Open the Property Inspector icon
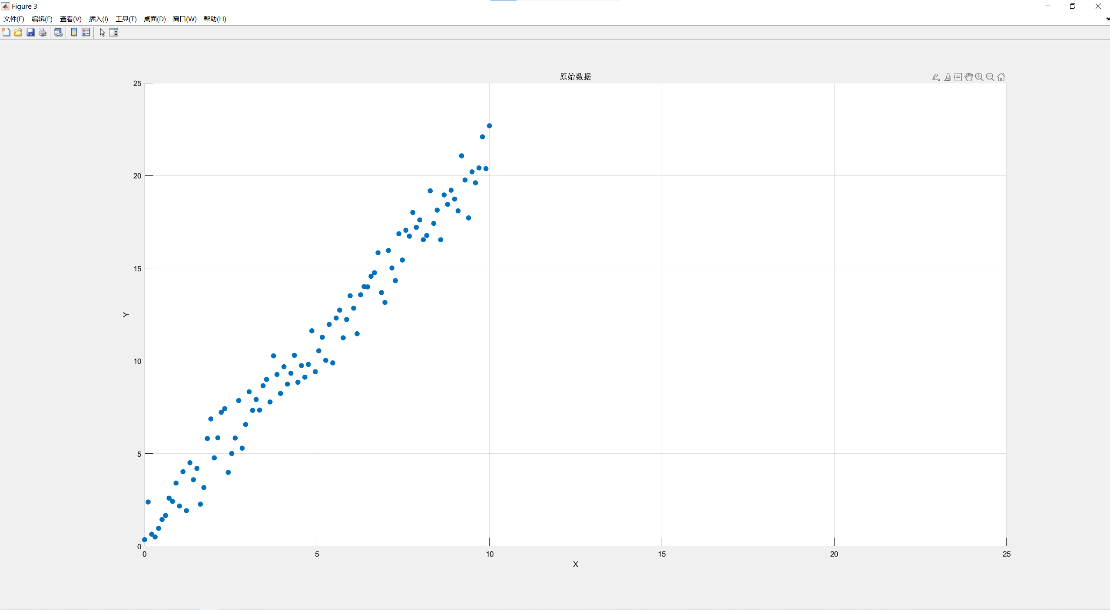This screenshot has height=610, width=1110. click(114, 32)
